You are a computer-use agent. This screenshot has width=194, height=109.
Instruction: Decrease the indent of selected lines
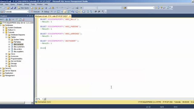(x=96, y=12)
